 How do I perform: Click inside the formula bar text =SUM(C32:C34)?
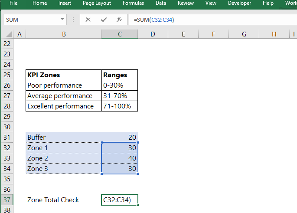pos(154,20)
